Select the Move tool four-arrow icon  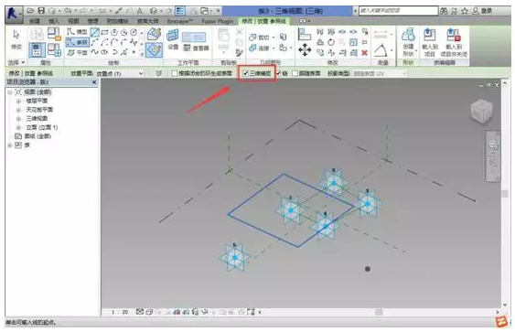(305, 50)
